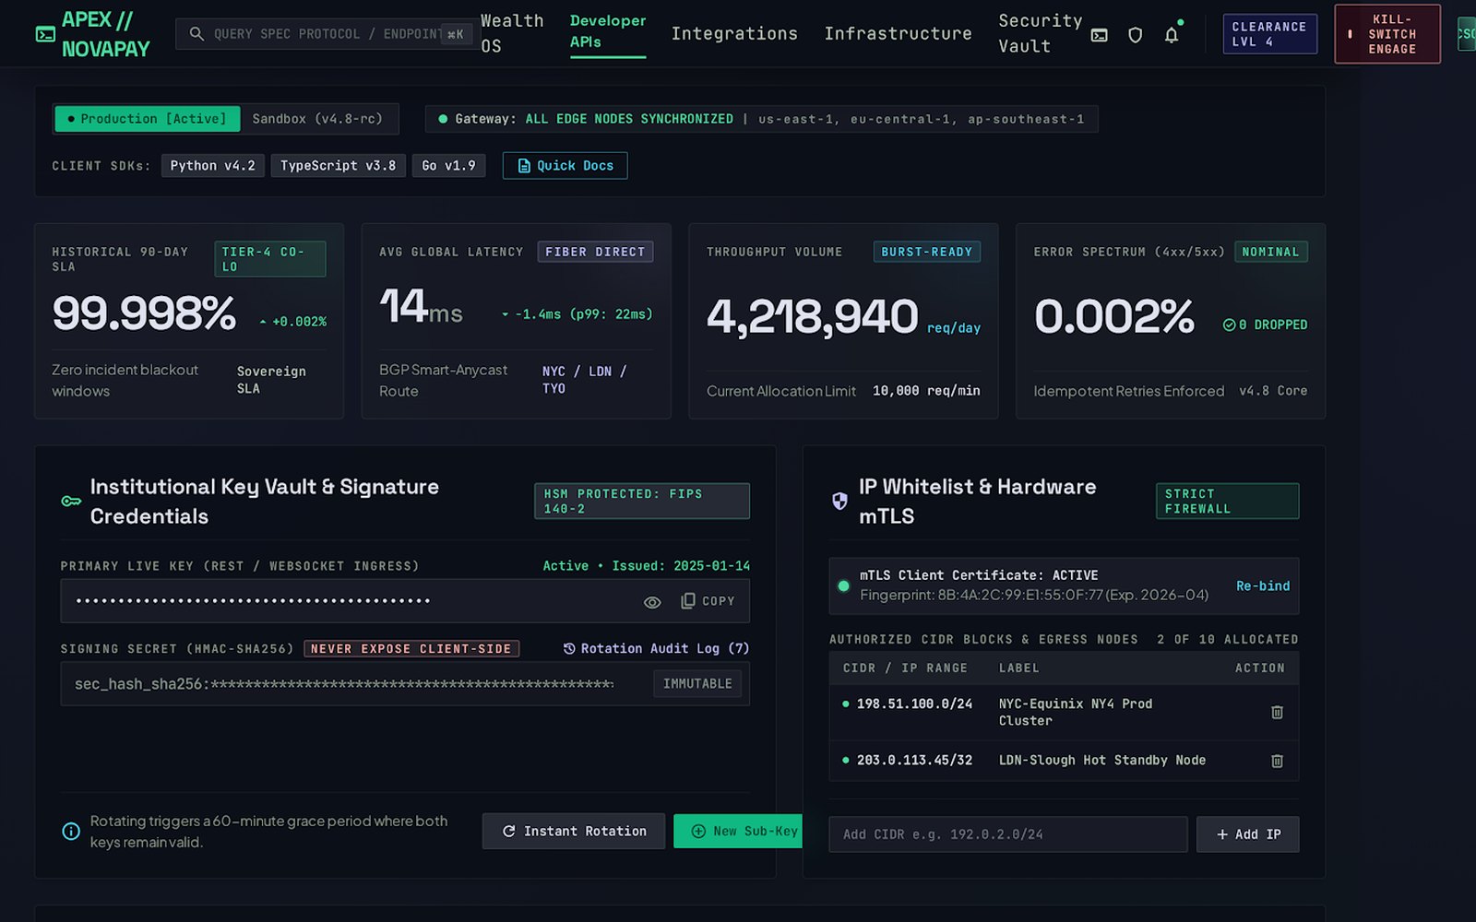This screenshot has height=922, width=1476.
Task: Click the search magnifier icon
Action: 196,34
